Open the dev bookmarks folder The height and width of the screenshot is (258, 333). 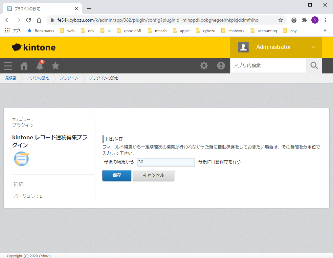tap(87, 31)
